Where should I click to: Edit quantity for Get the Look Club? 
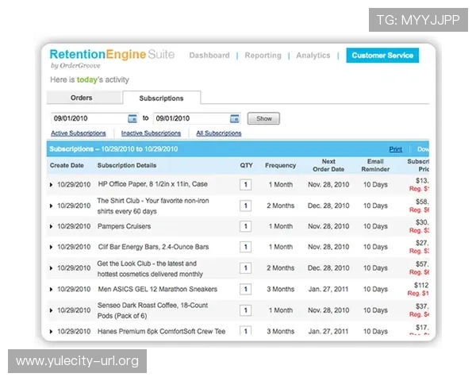[x=246, y=268]
